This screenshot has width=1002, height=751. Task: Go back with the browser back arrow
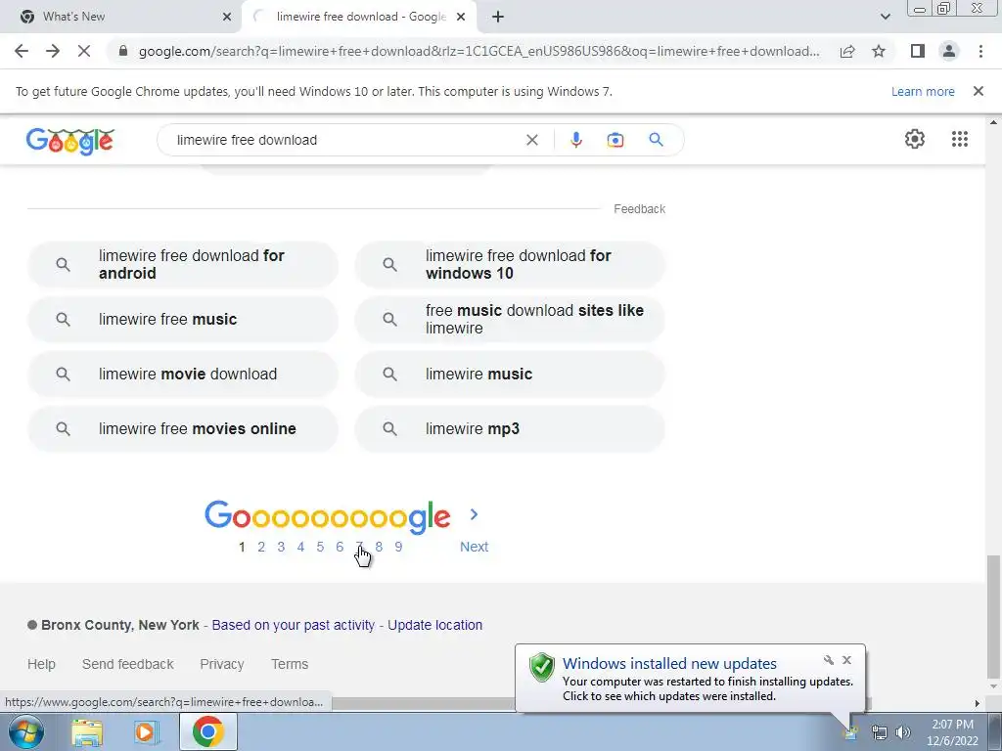[22, 51]
